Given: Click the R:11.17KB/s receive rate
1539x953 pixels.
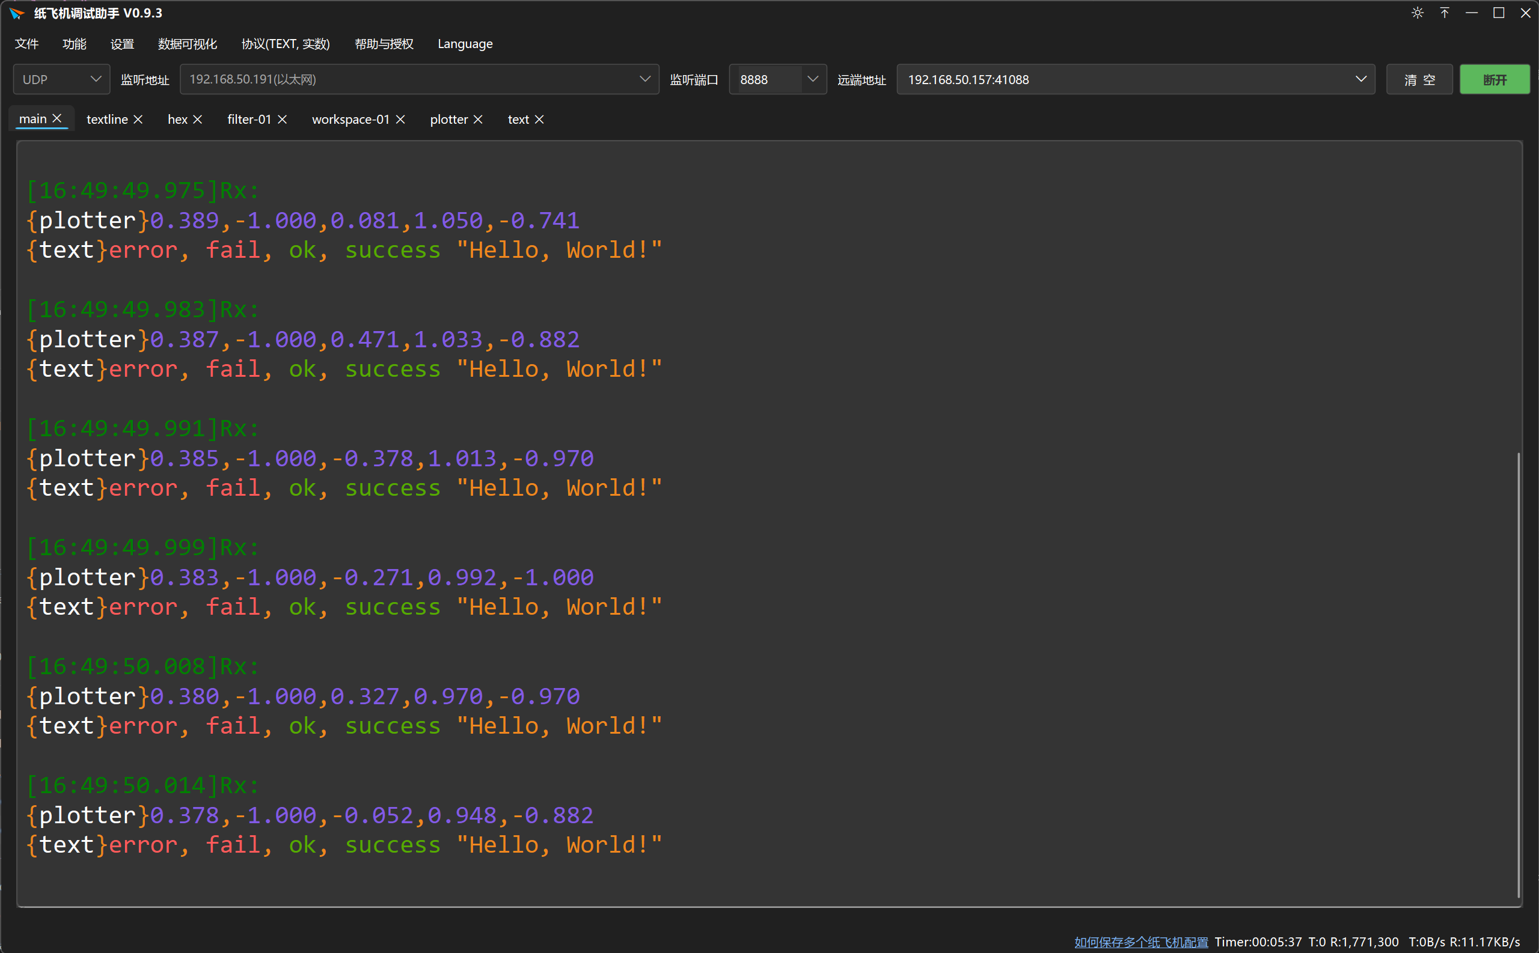Looking at the screenshot, I should click(1485, 942).
